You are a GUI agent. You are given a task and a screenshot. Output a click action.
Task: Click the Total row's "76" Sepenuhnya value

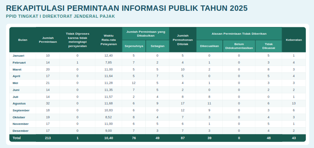point(134,138)
